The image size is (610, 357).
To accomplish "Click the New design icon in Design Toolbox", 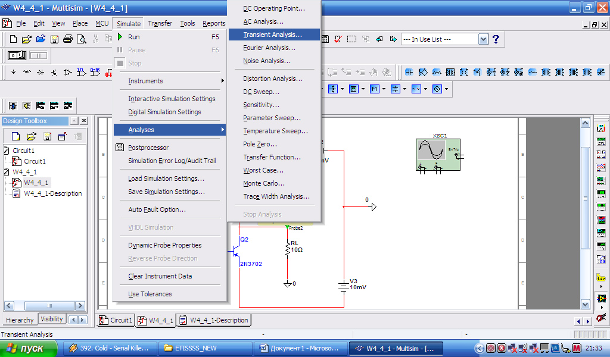I will click(x=15, y=136).
